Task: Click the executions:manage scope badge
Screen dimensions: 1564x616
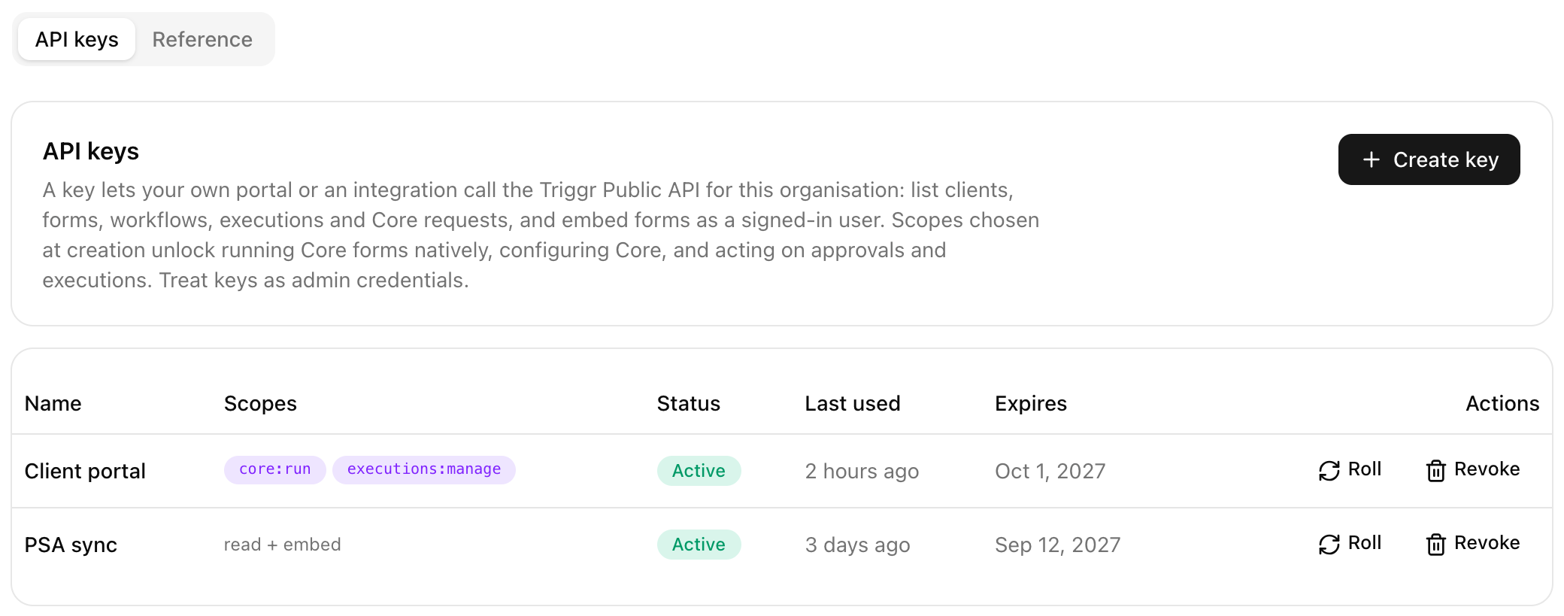Action: click(424, 469)
